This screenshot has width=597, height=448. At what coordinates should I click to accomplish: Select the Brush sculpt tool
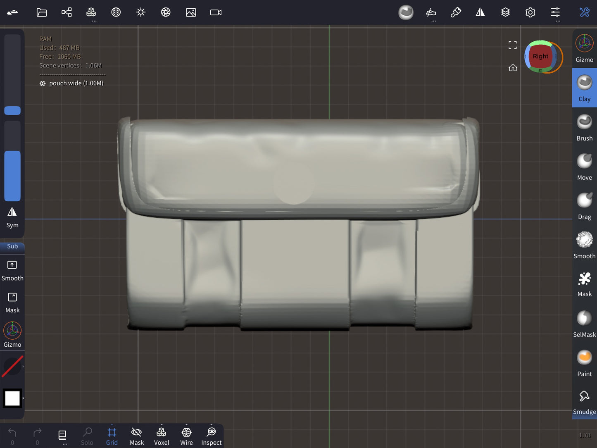tap(585, 127)
